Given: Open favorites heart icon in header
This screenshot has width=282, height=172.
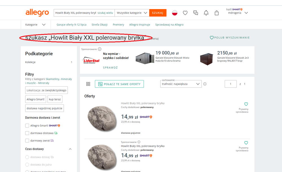Looking at the screenshot, I should coord(185,13).
